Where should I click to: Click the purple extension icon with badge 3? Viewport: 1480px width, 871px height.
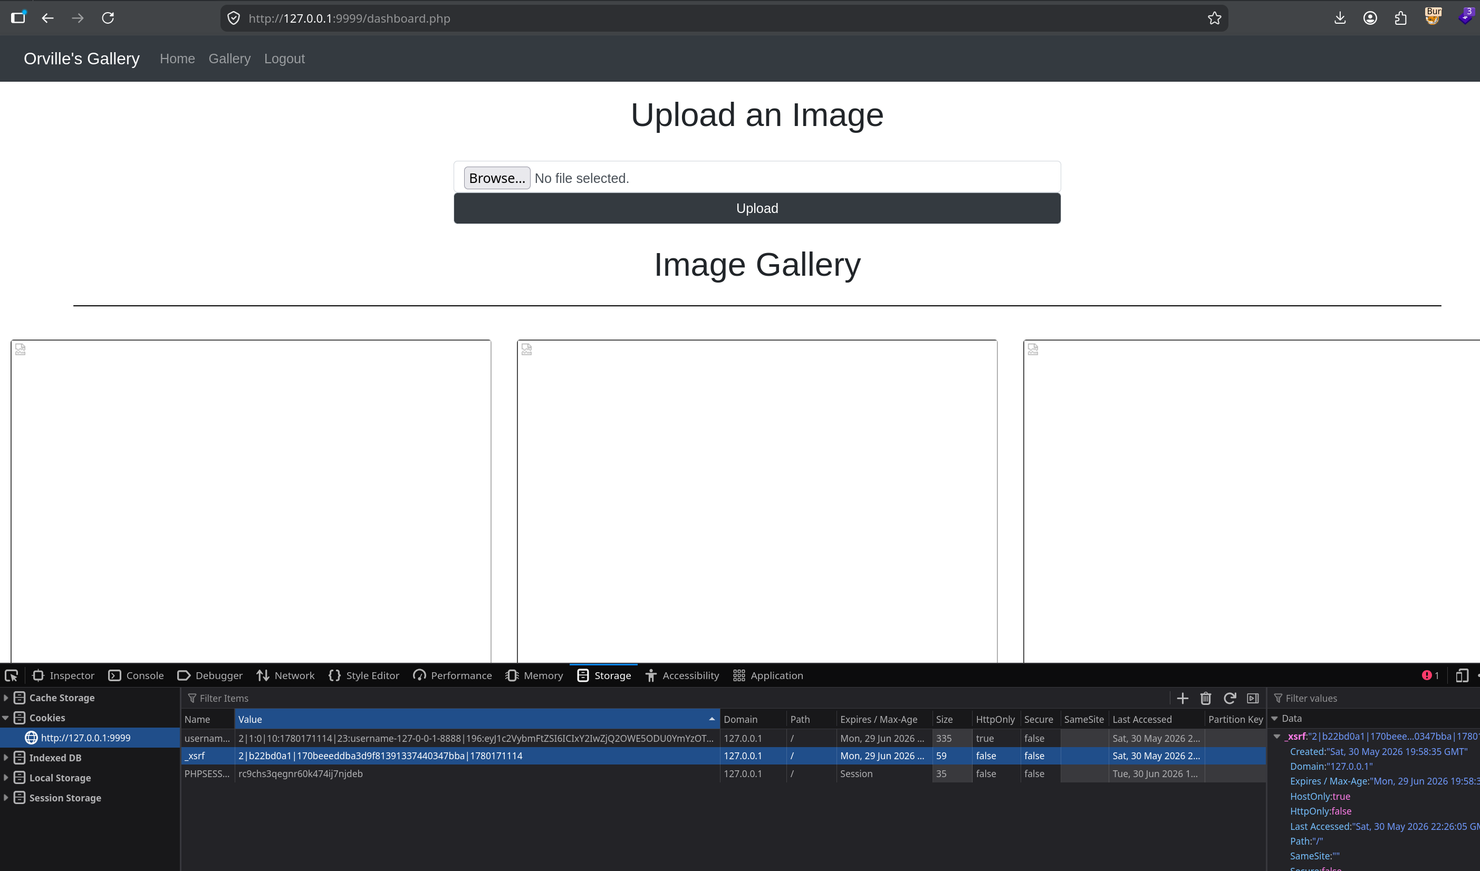pyautogui.click(x=1465, y=16)
